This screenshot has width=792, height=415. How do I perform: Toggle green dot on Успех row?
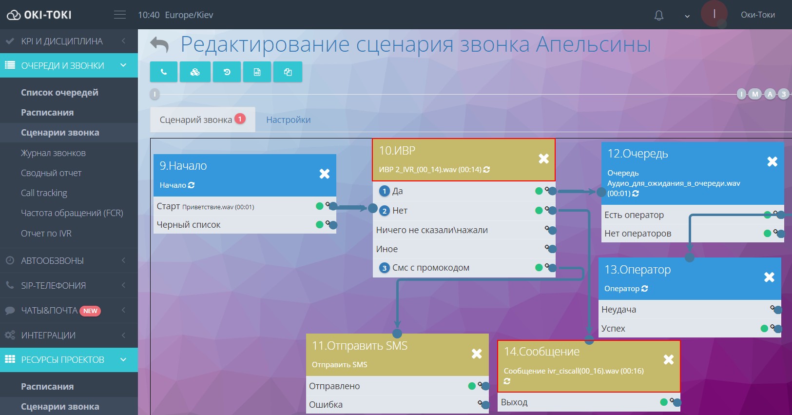click(x=764, y=328)
